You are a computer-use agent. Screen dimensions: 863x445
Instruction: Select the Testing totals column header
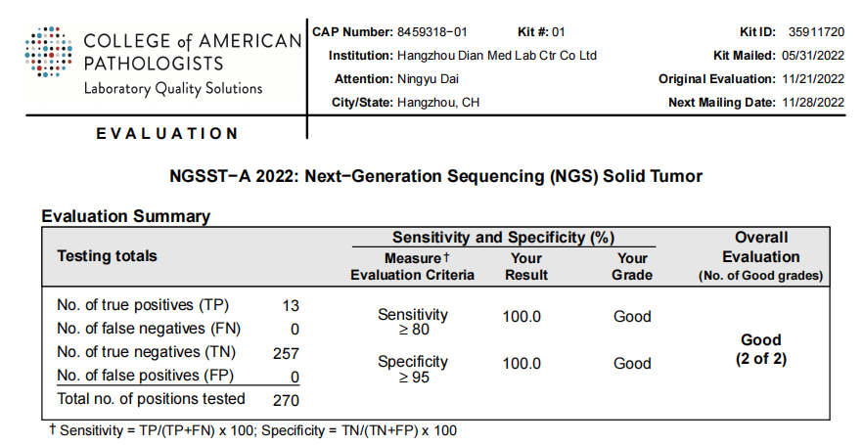pyautogui.click(x=107, y=256)
